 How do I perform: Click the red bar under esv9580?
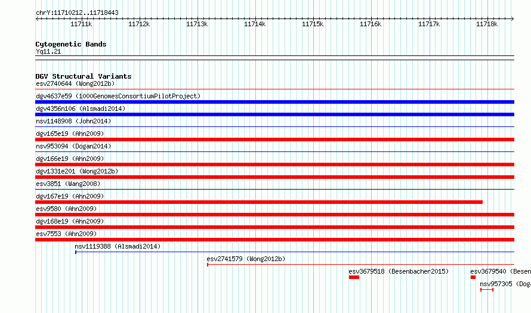[x=274, y=215]
